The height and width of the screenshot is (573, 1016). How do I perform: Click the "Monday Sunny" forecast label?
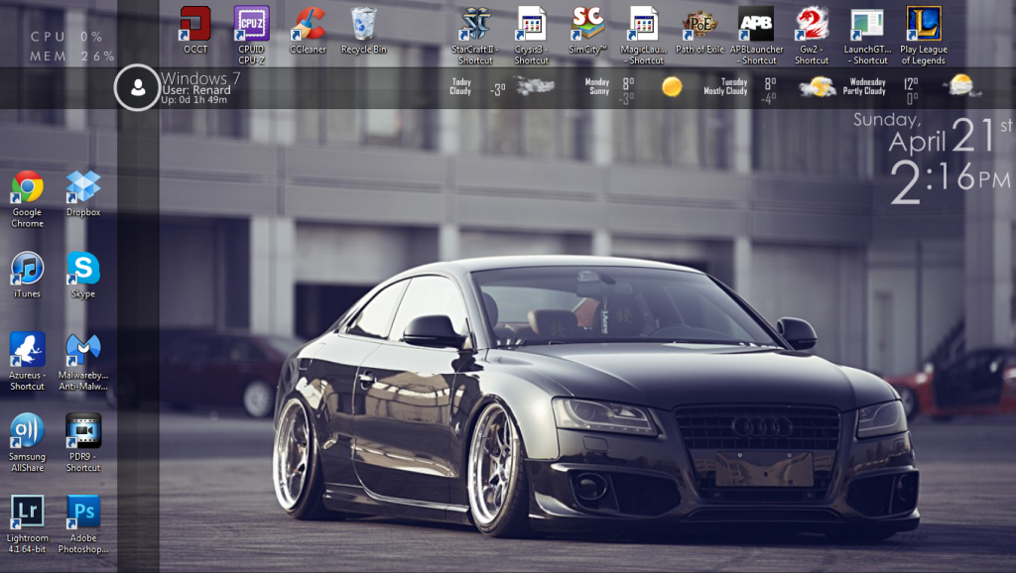(x=596, y=87)
